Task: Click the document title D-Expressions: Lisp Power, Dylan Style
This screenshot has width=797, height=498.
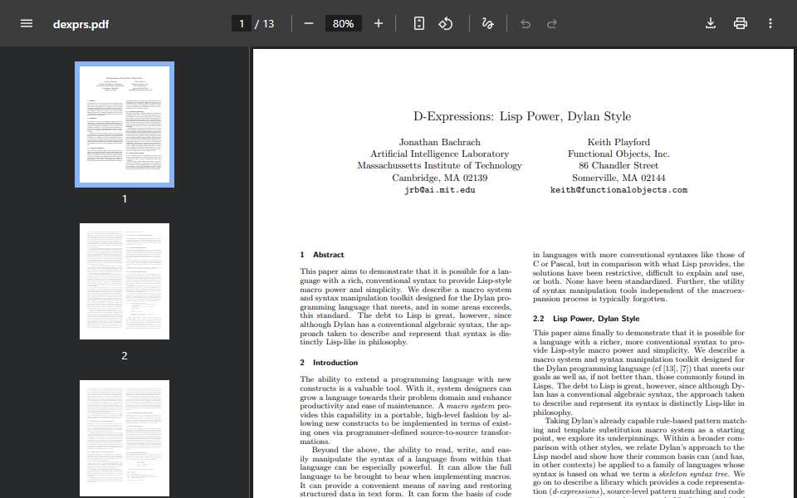Action: pos(522,116)
